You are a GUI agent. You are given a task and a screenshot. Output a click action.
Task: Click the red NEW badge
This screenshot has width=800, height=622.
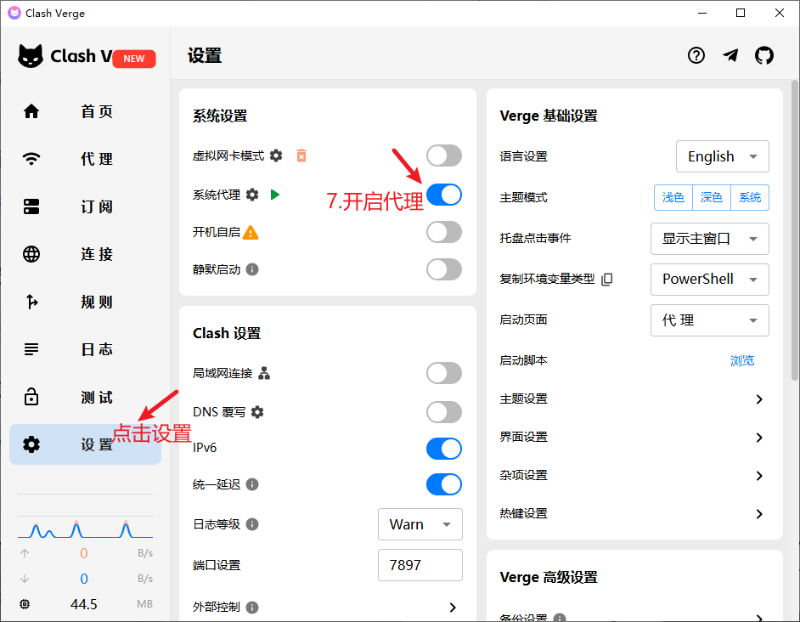134,59
